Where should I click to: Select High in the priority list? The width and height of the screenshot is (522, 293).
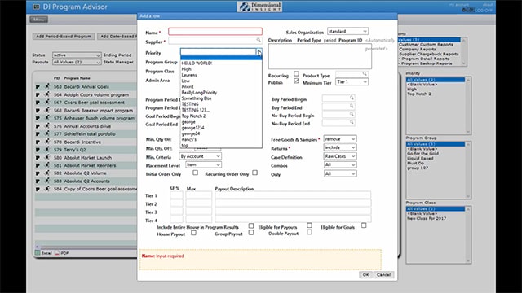click(221, 69)
